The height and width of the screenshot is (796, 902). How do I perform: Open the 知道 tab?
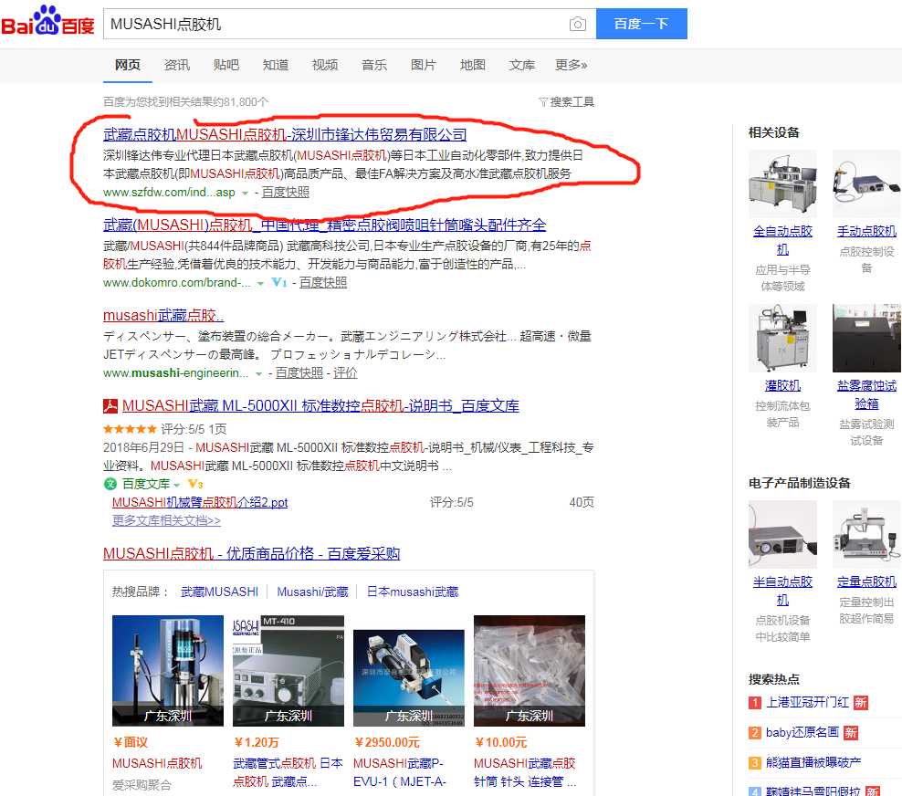(x=276, y=65)
